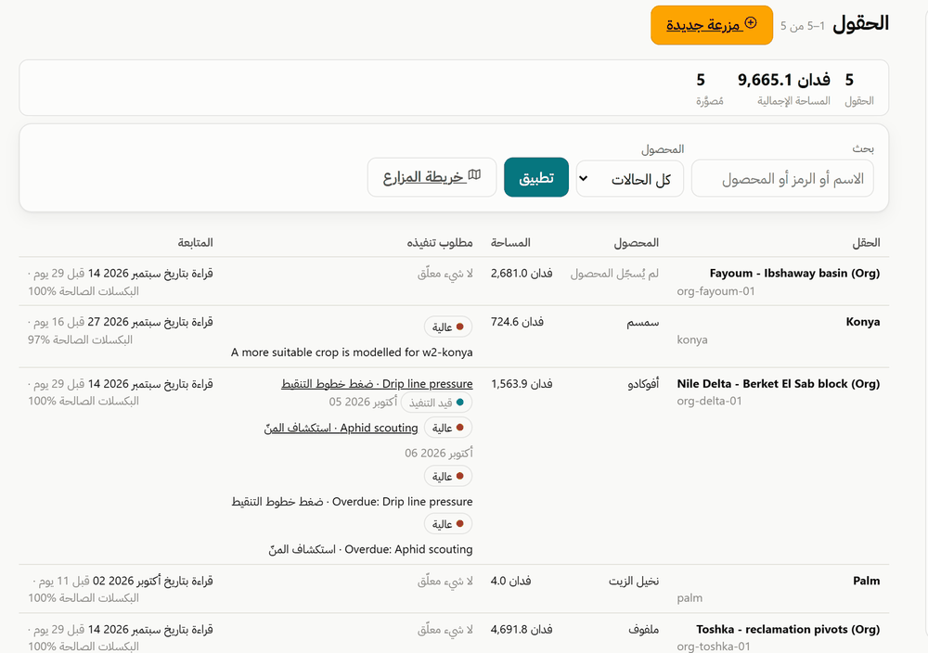Click the Overdue: Aphid scouting alert text
Image resolution: width=928 pixels, height=653 pixels.
point(370,549)
